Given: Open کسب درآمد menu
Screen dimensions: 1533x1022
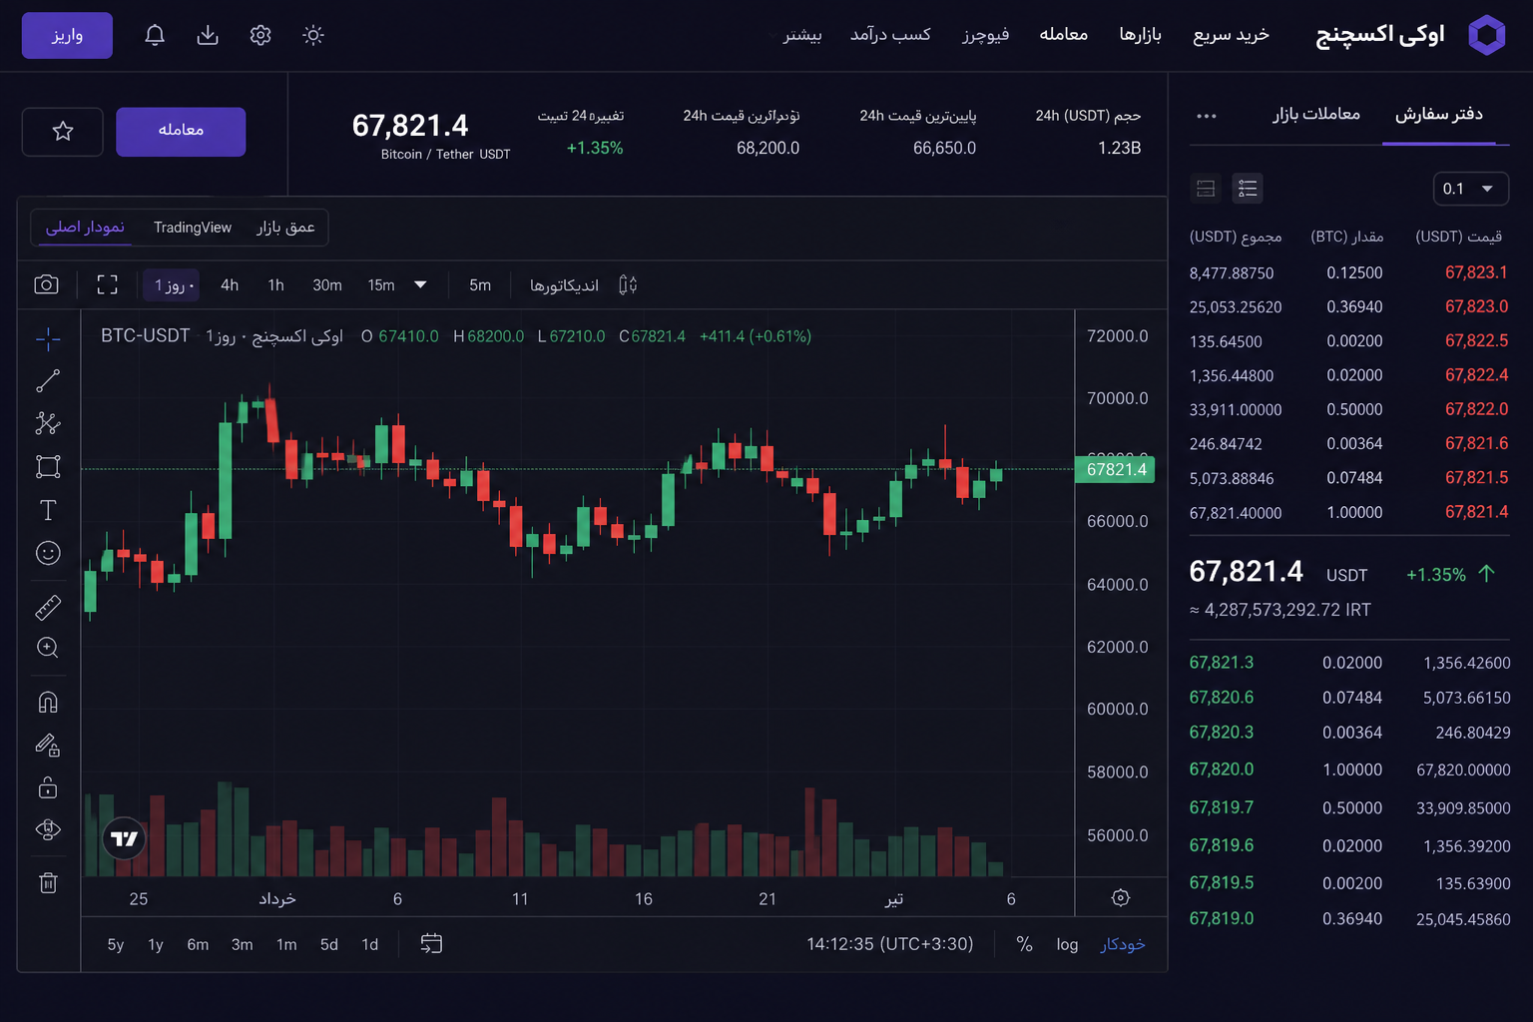Looking at the screenshot, I should tap(890, 35).
